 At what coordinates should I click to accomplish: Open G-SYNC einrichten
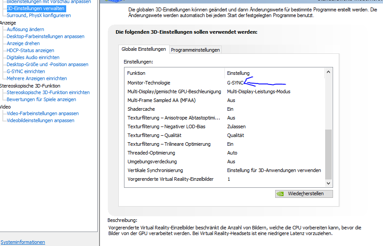click(26, 71)
